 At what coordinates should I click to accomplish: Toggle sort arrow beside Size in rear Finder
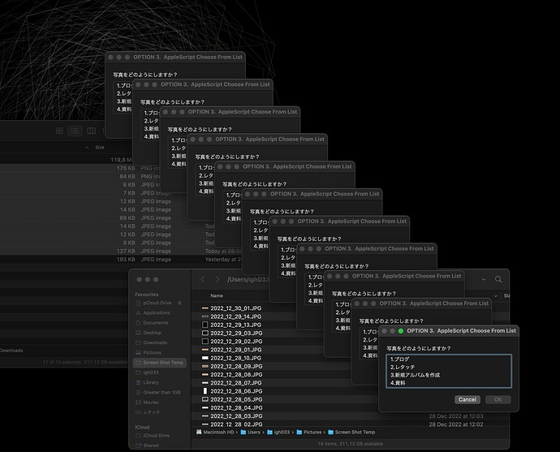click(x=87, y=148)
